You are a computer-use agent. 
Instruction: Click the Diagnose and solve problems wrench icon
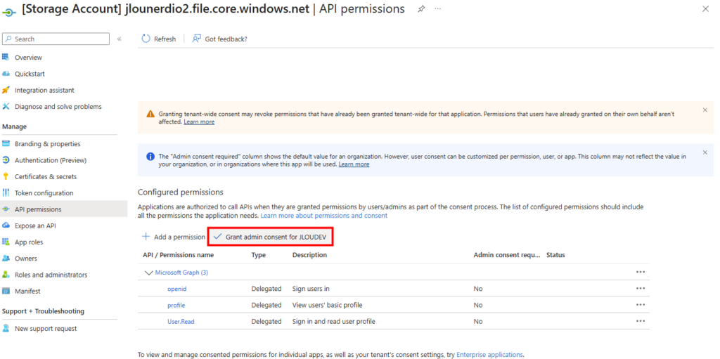[x=6, y=107]
